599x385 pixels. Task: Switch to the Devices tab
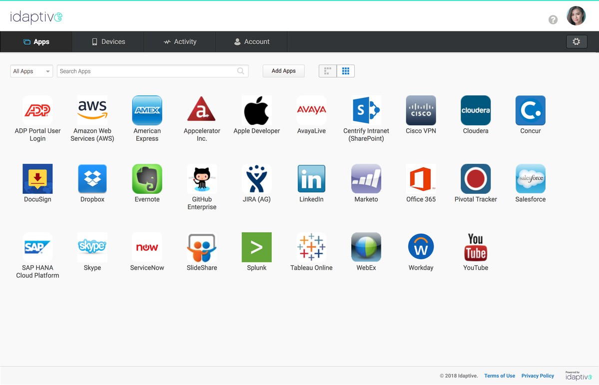108,42
